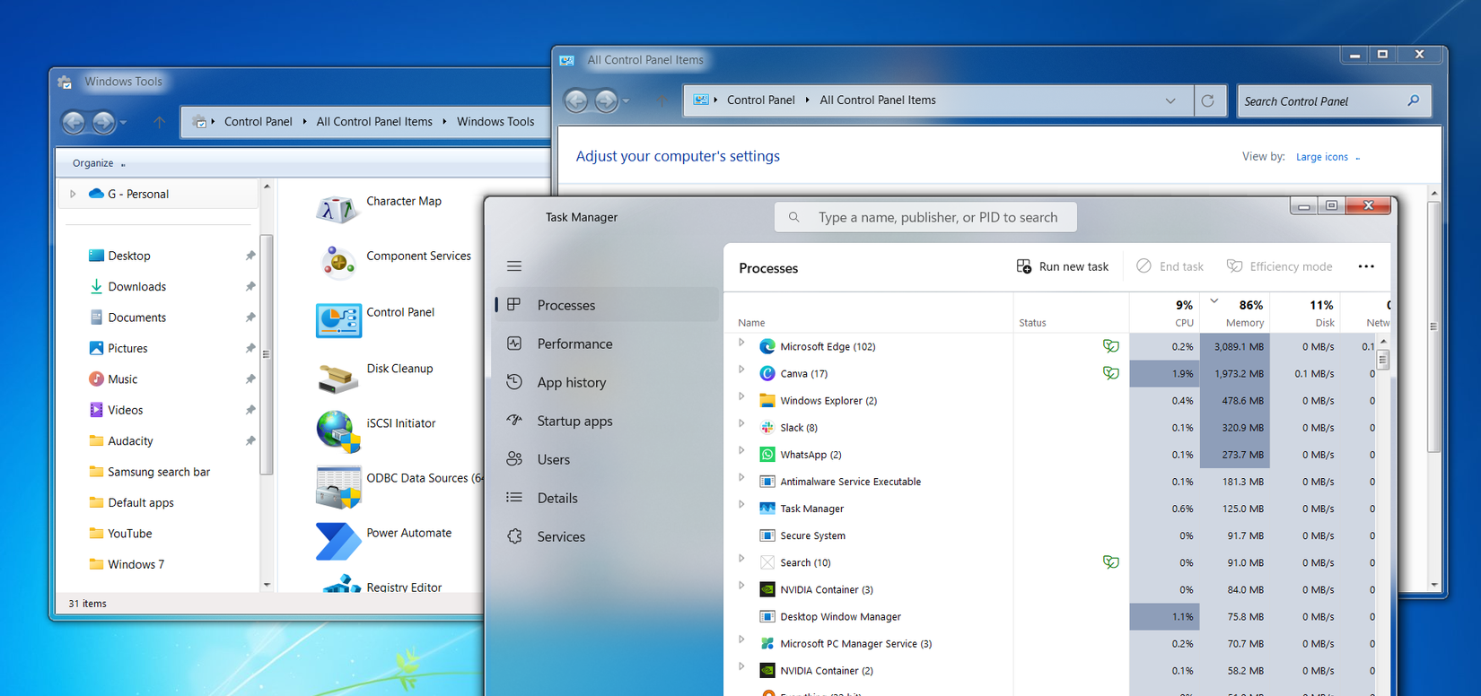Click Back button in Windows Tools window
The width and height of the screenshot is (1481, 696).
click(x=74, y=122)
